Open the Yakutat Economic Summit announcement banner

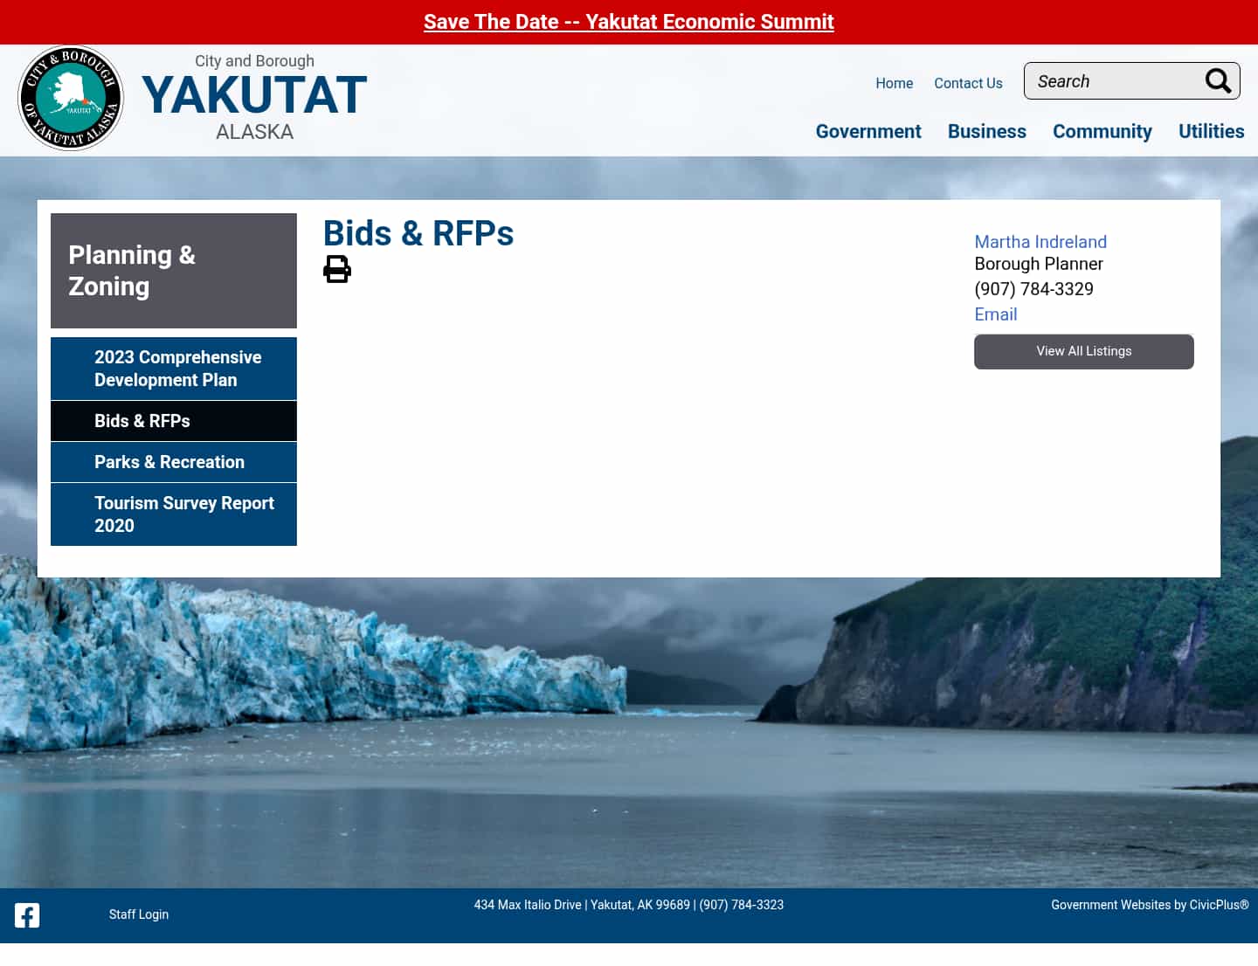[x=628, y=22]
